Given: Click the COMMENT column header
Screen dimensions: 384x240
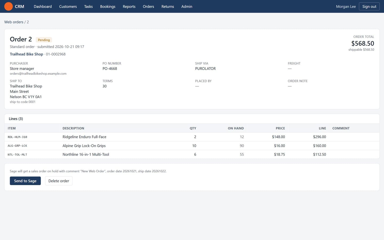Looking at the screenshot, I should pos(341,128).
